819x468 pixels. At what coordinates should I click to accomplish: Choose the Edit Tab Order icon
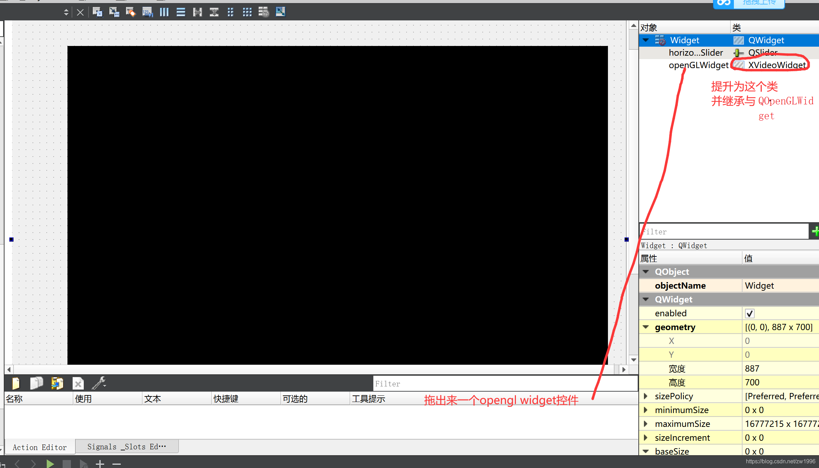point(148,12)
